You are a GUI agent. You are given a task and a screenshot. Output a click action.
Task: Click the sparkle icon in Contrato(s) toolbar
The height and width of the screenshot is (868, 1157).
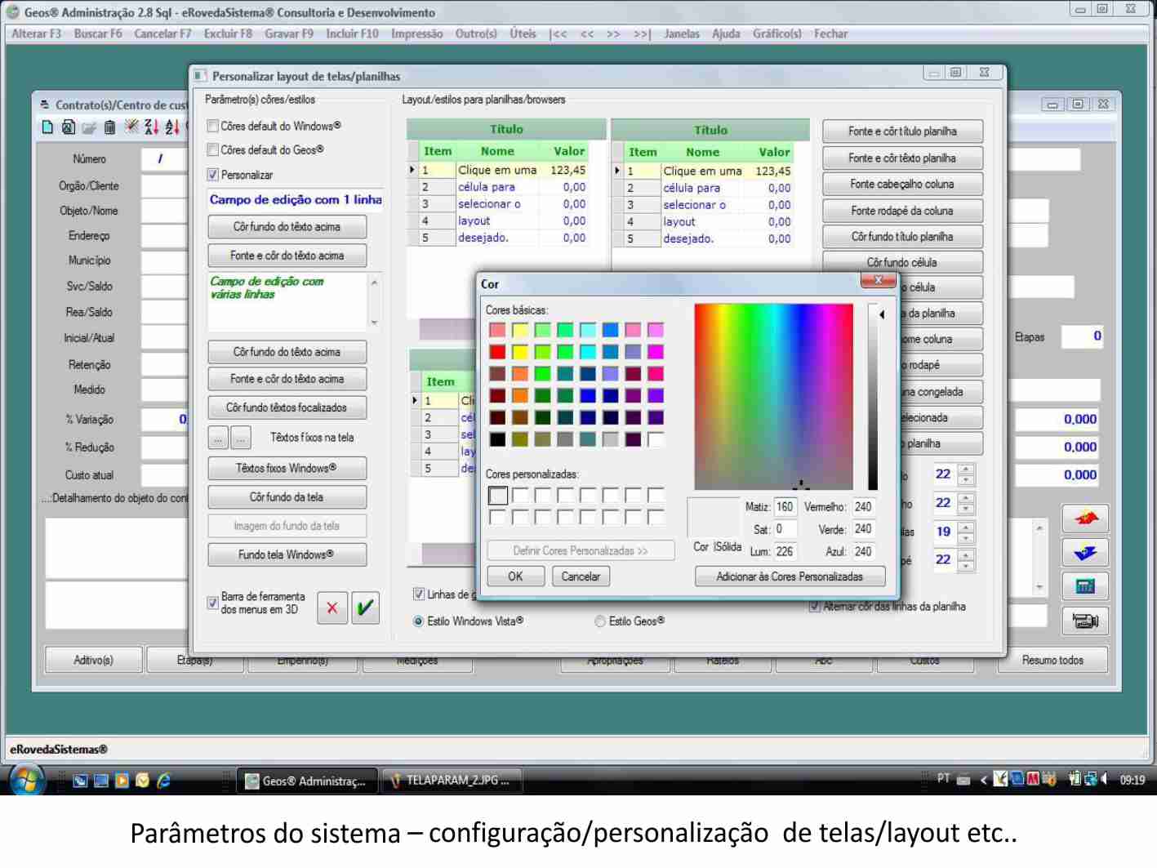pos(131,127)
